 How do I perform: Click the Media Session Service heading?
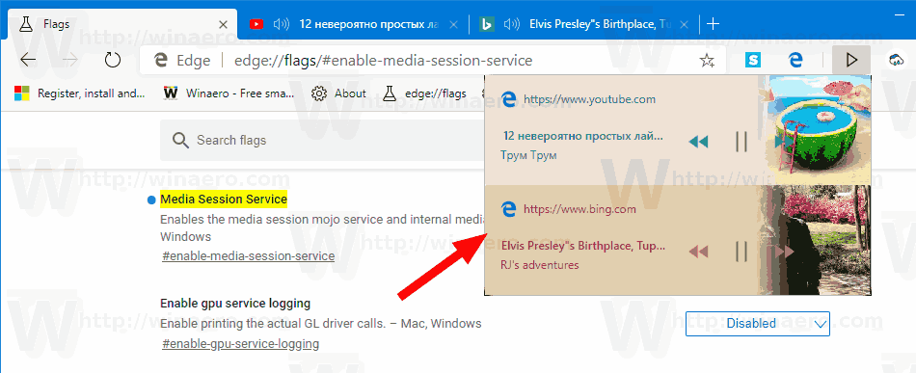[x=224, y=200]
